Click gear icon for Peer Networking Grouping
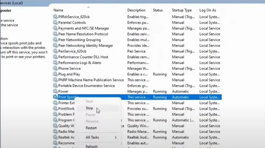Viewport: 265px width, 148px height. [x=55, y=40]
